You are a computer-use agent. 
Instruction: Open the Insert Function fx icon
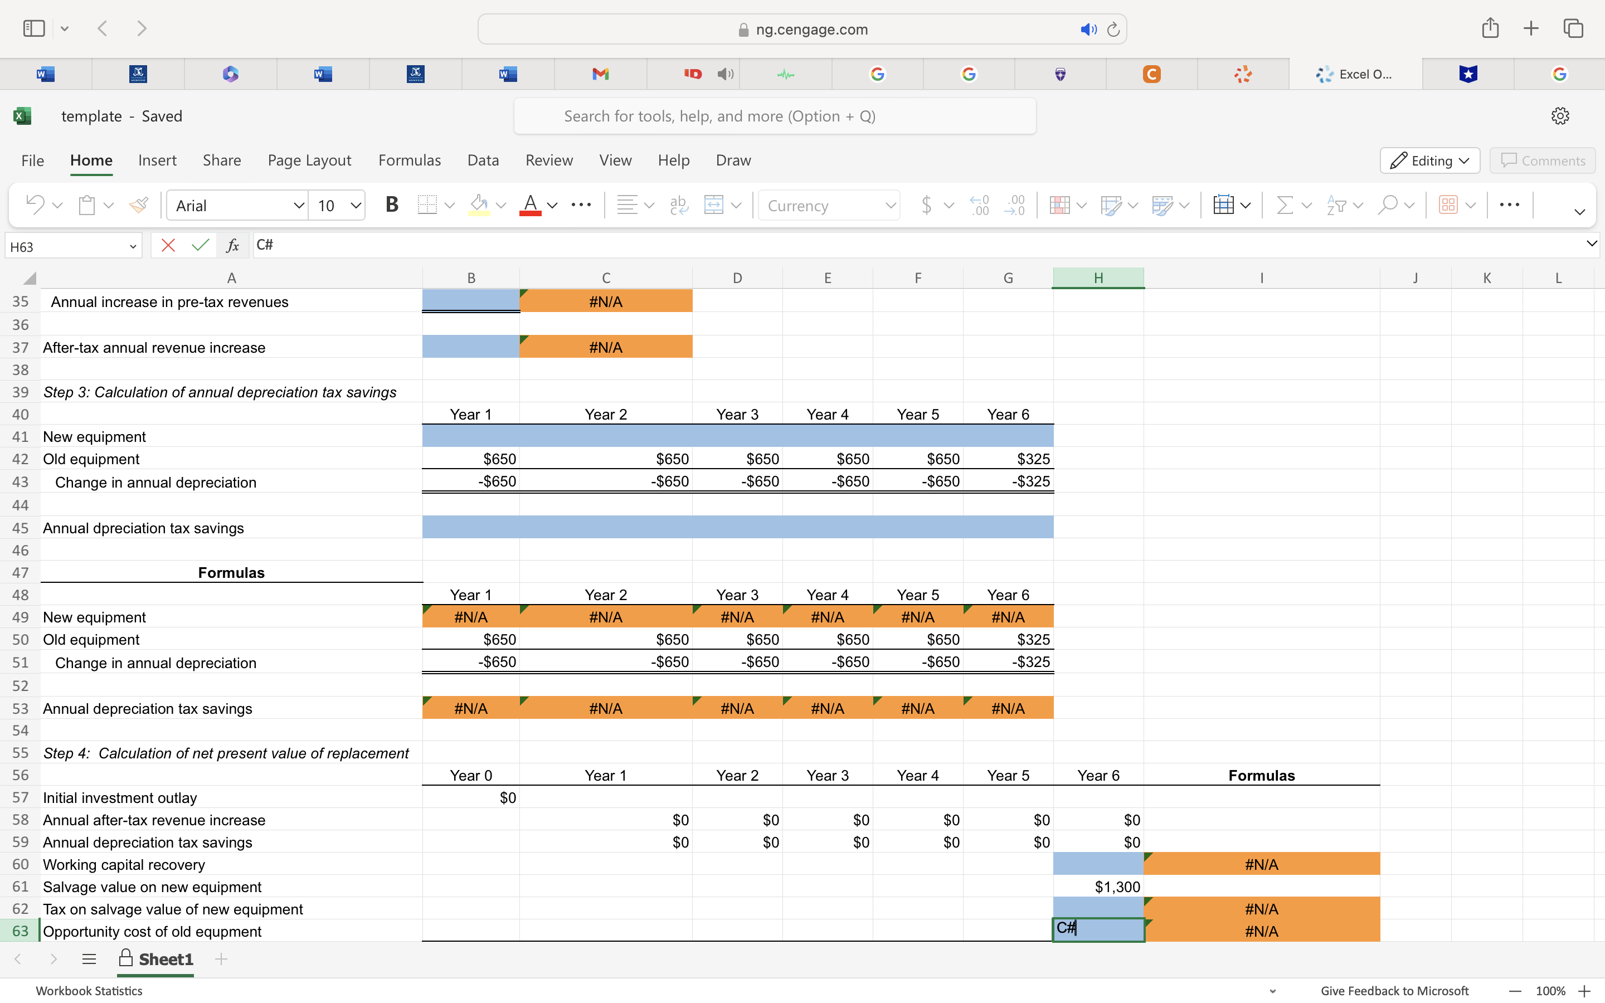(x=233, y=245)
